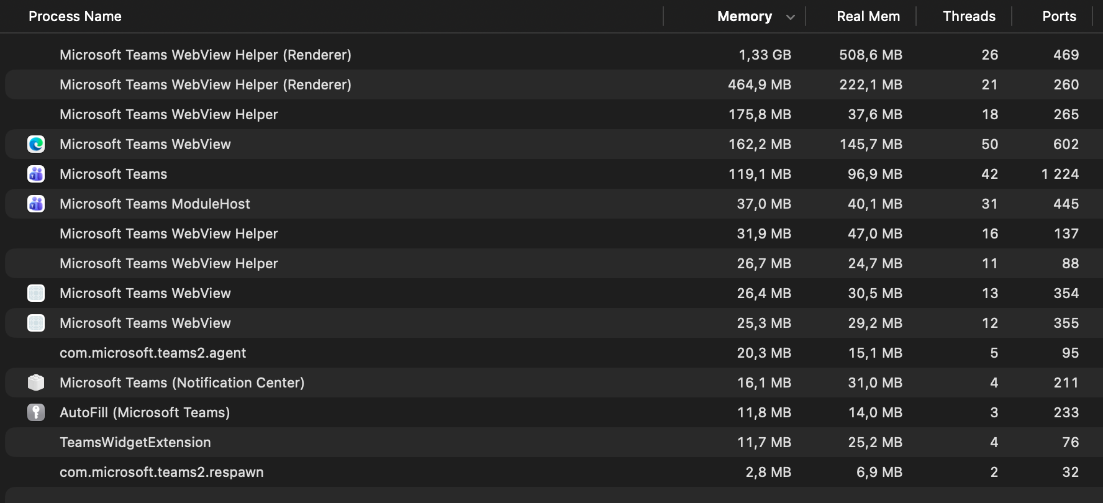Click the Teams icon beside Microsoft Teams ModuleHost
Screen dimensions: 1103x503
point(36,204)
